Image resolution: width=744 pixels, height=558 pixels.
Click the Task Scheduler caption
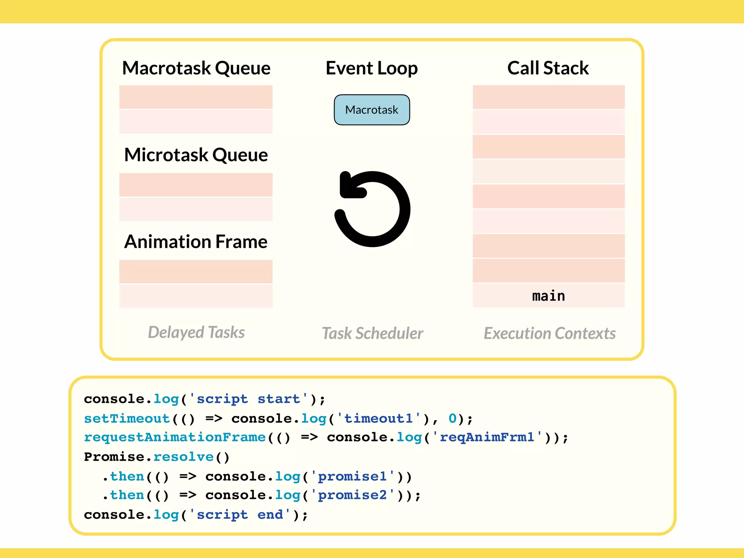pos(372,333)
